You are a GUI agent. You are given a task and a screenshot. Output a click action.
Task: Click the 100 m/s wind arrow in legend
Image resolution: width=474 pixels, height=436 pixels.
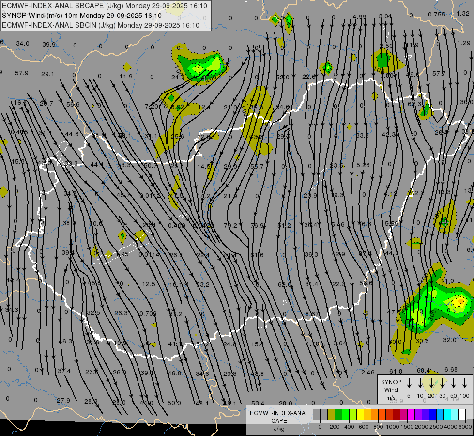click(x=465, y=383)
